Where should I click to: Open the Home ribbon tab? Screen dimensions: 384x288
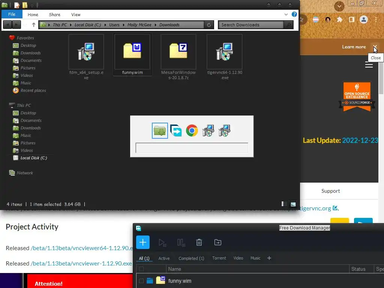[x=33, y=15]
